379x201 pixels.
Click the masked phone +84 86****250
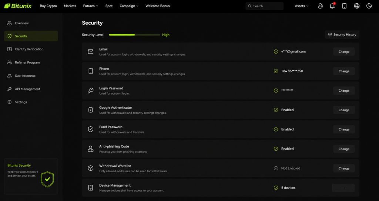(x=292, y=71)
